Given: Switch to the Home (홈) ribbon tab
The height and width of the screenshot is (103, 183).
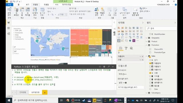Looking at the screenshot, I should click(19, 5).
